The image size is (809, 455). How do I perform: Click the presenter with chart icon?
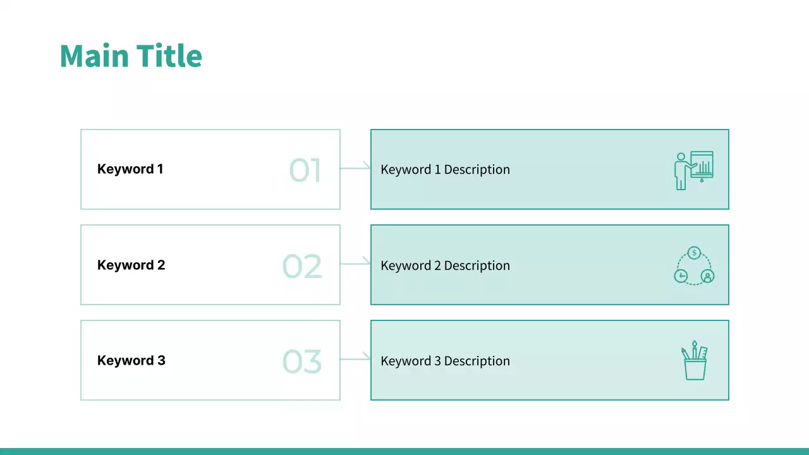(x=693, y=169)
